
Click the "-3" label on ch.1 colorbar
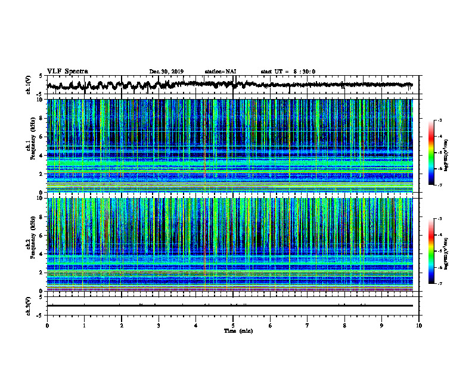pos(440,120)
